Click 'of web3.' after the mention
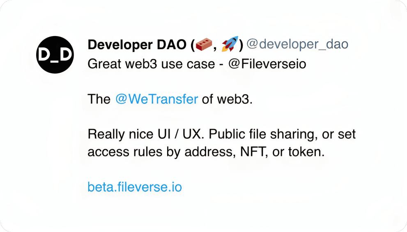This screenshot has width=407, height=232. pyautogui.click(x=227, y=99)
